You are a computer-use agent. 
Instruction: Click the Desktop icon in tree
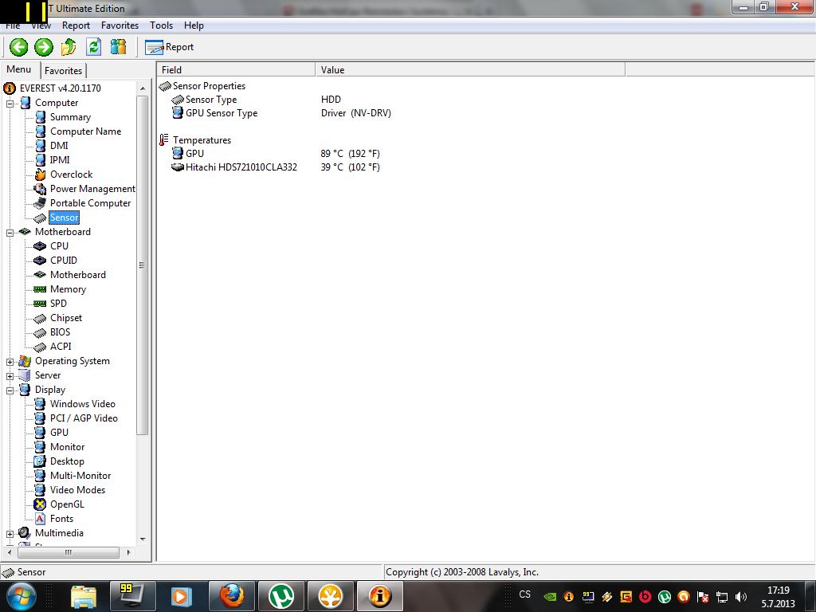point(40,461)
